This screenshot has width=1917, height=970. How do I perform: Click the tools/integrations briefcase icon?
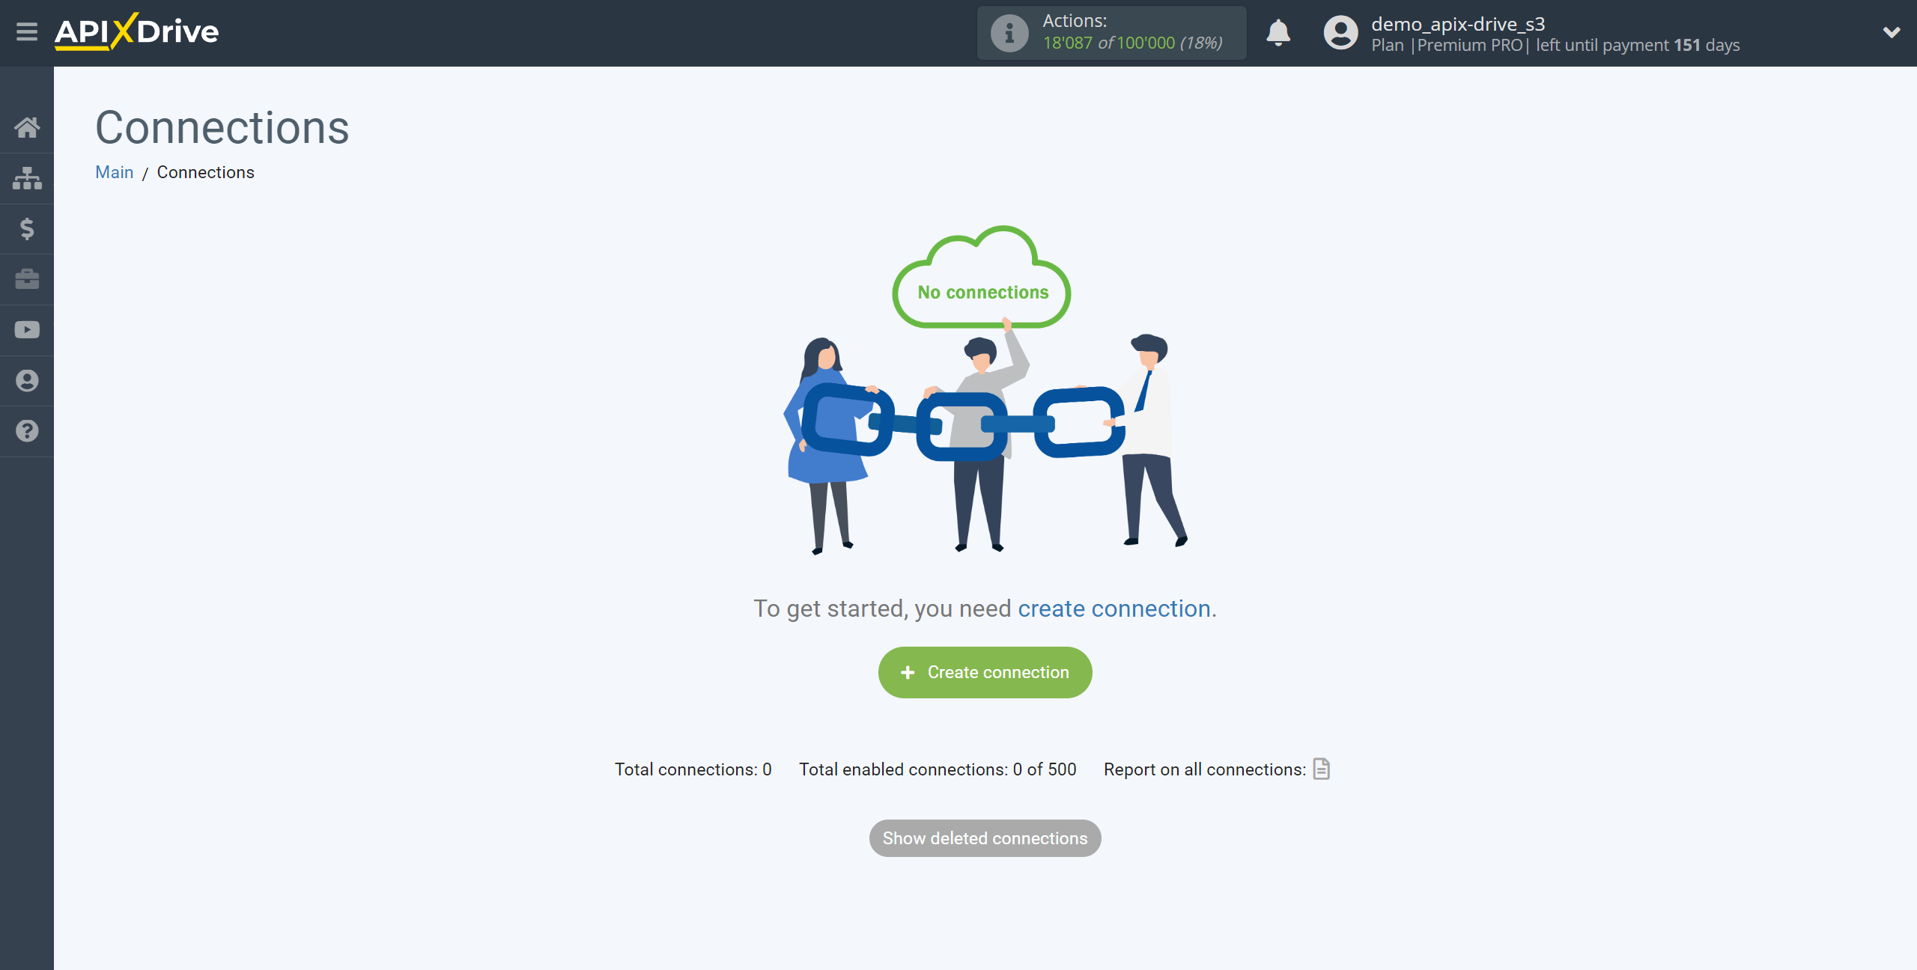(27, 278)
